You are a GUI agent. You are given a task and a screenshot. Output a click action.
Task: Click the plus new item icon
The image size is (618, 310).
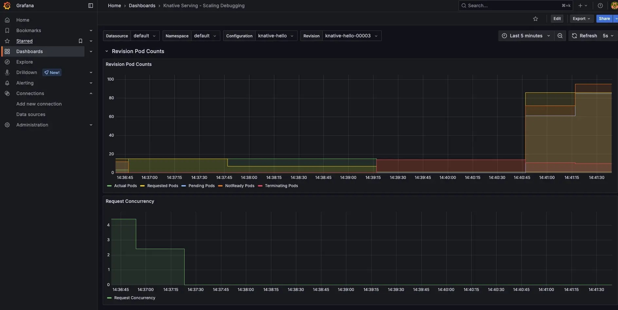point(580,6)
